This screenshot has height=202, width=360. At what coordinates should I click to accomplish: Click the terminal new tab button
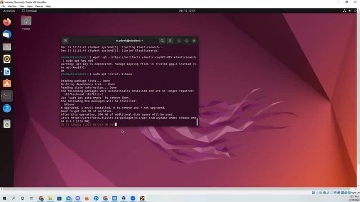(65, 40)
